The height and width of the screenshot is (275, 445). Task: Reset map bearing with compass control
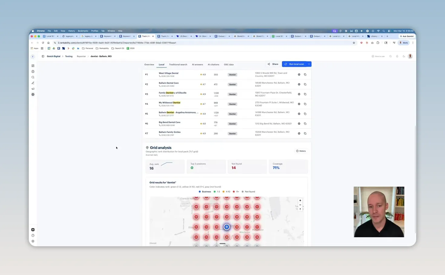click(x=300, y=209)
